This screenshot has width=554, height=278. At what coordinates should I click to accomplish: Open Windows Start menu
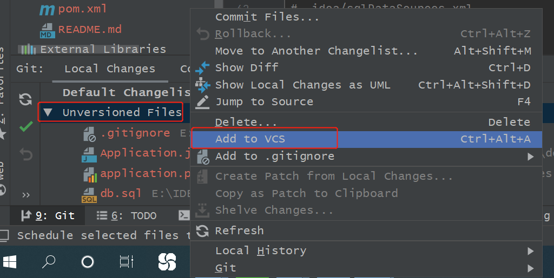tap(10, 262)
